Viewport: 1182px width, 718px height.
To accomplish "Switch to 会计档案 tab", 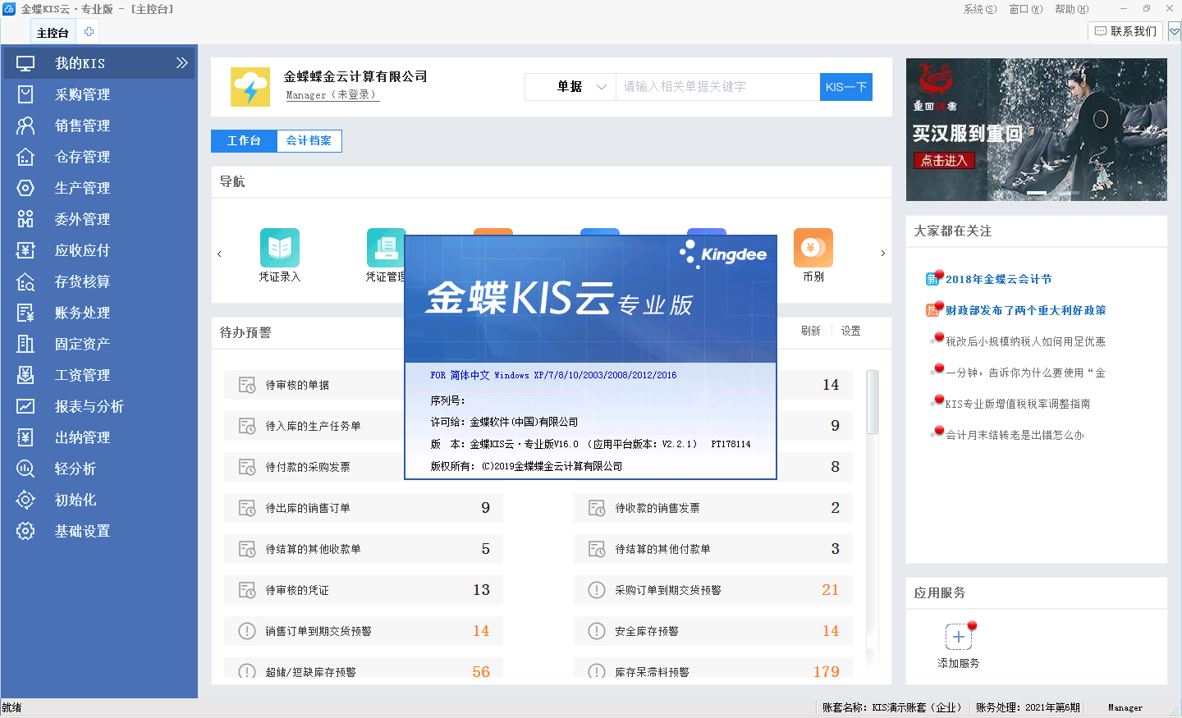I will 309,141.
